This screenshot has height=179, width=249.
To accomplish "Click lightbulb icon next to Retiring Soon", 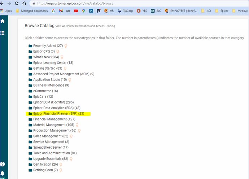I will click(x=61, y=170).
